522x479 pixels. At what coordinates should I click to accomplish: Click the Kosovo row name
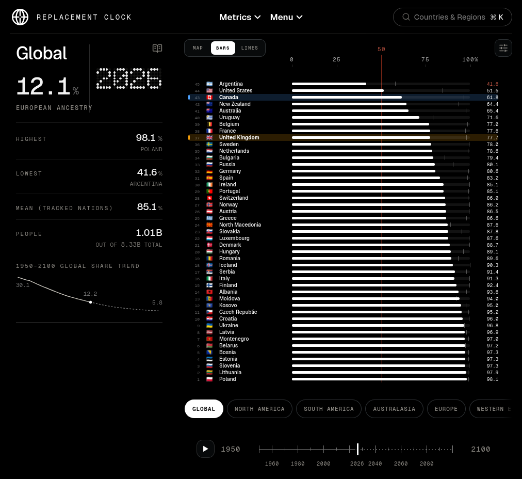[x=227, y=305]
